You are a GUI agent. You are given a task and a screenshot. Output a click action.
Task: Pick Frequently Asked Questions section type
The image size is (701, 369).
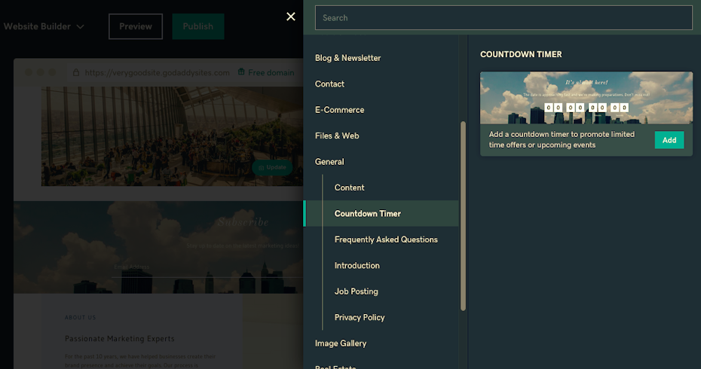(386, 239)
